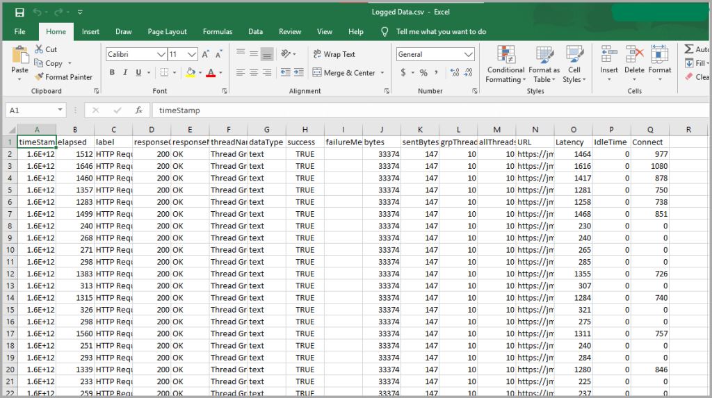Click the Cut scissors icon
The width and height of the screenshot is (712, 398).
tap(38, 49)
